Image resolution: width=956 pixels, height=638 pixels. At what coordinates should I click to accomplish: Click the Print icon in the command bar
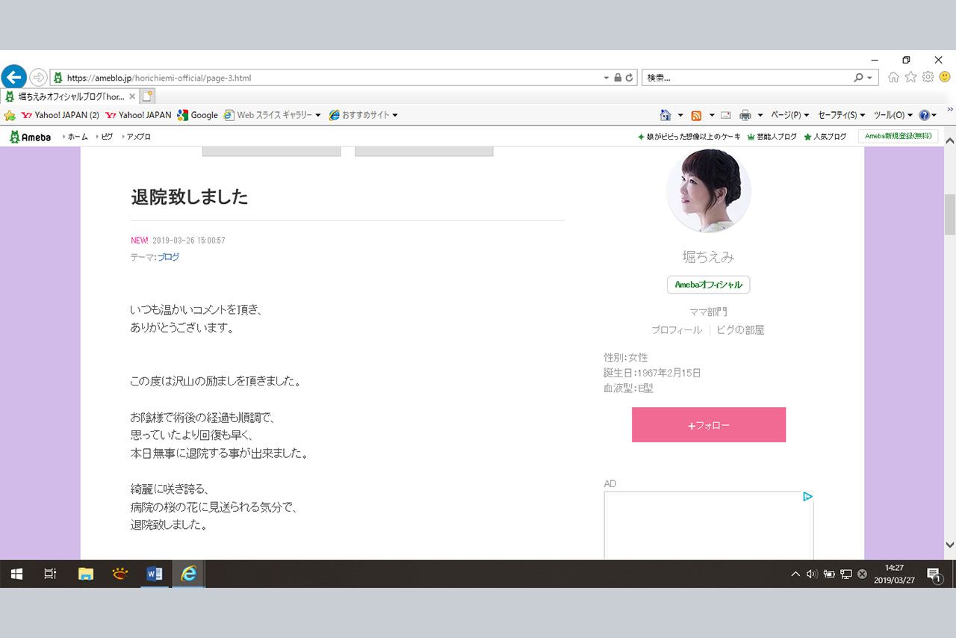click(745, 114)
